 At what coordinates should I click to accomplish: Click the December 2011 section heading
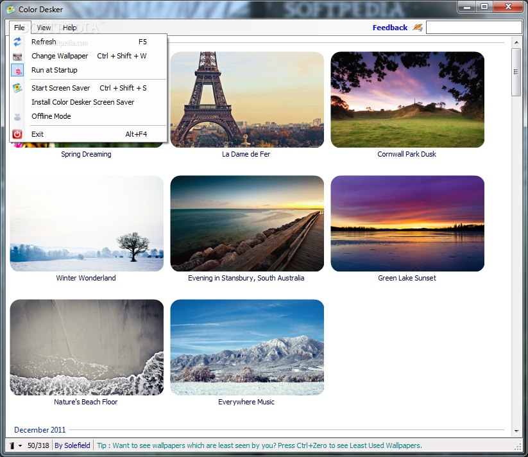point(40,430)
